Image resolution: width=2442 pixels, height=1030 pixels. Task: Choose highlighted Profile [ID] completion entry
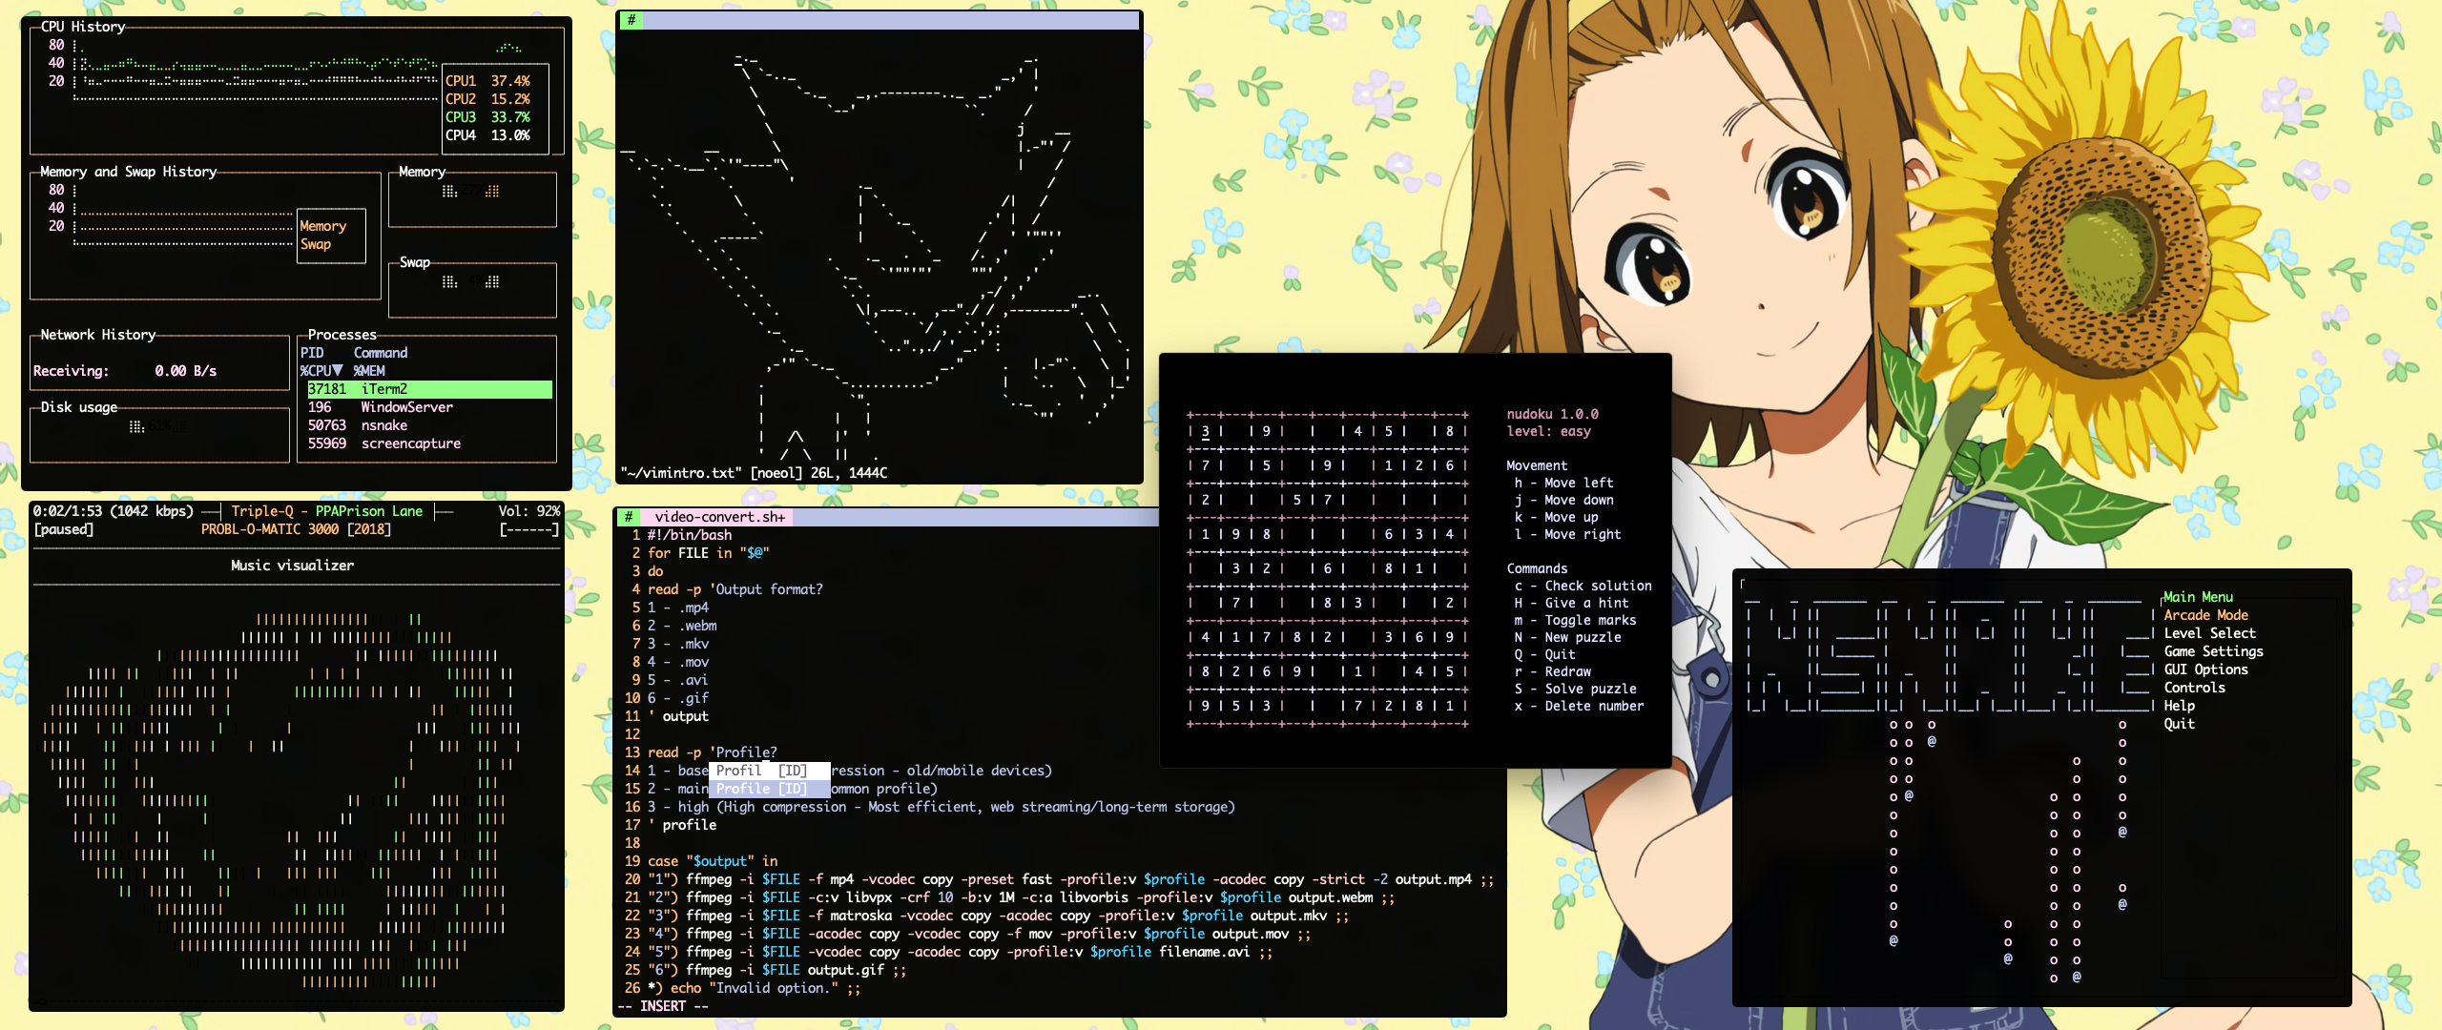point(769,789)
